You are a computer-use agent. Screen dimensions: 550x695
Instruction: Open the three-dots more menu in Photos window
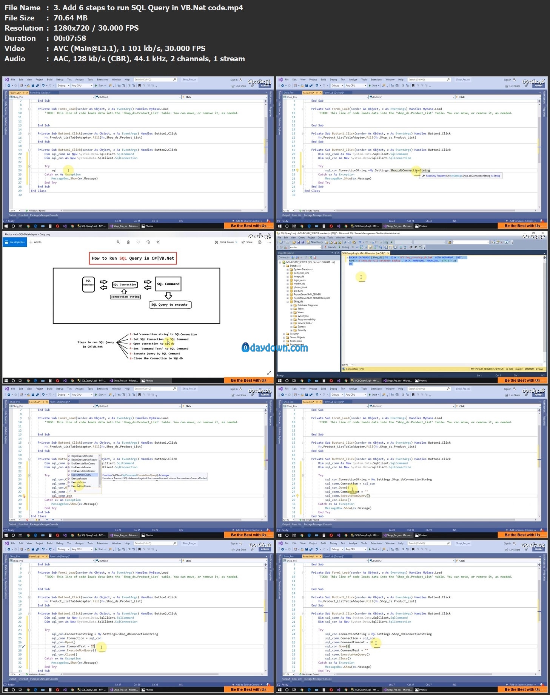click(269, 242)
